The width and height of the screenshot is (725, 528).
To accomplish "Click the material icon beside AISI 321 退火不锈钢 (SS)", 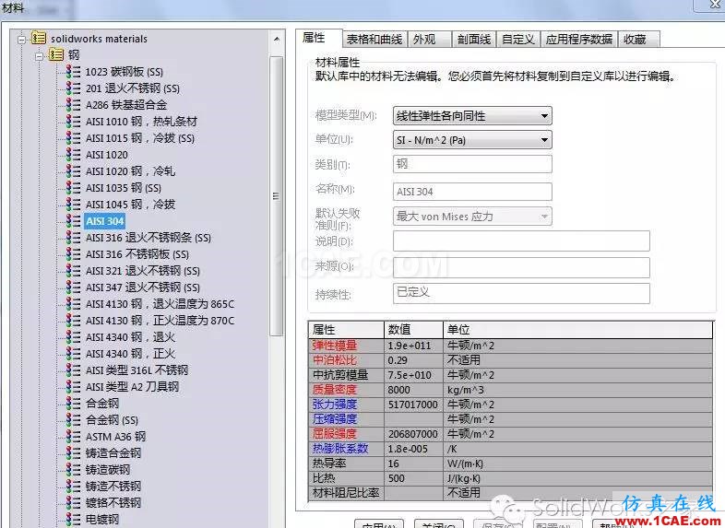I will click(x=73, y=271).
